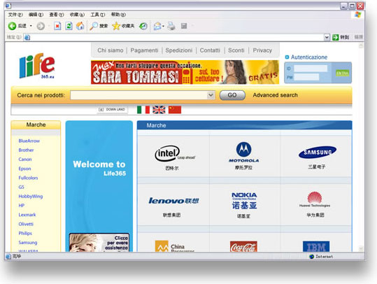Open Favorites star icon
Screen dimensions: 377x284
(116, 26)
